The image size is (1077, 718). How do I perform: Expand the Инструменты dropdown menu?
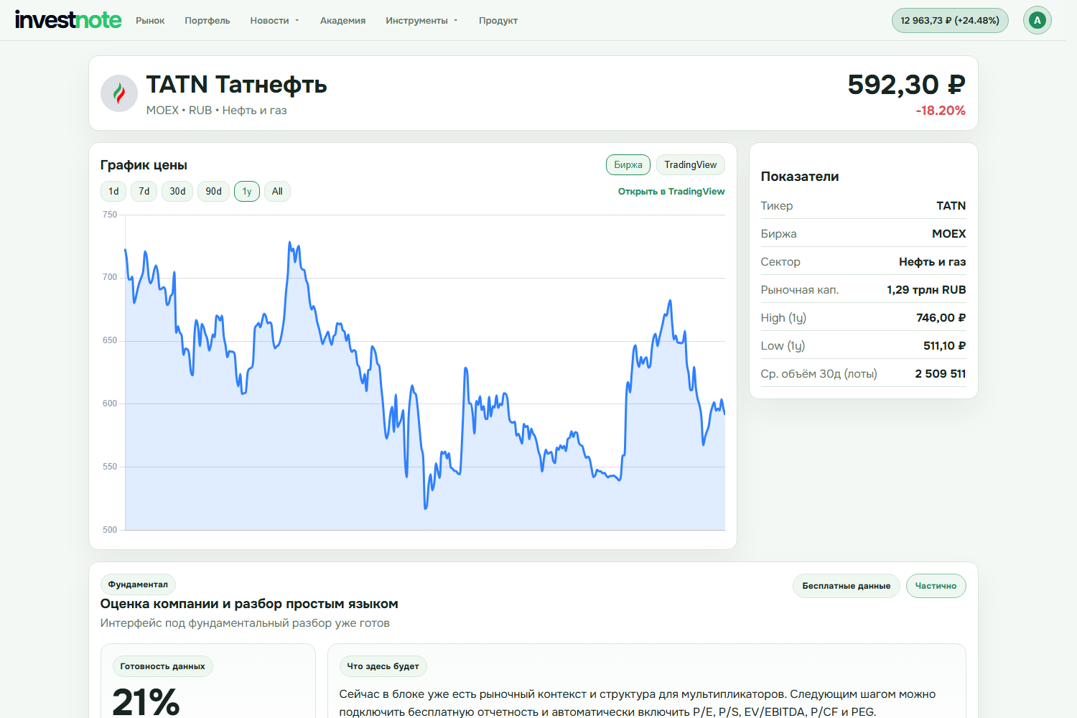(421, 21)
